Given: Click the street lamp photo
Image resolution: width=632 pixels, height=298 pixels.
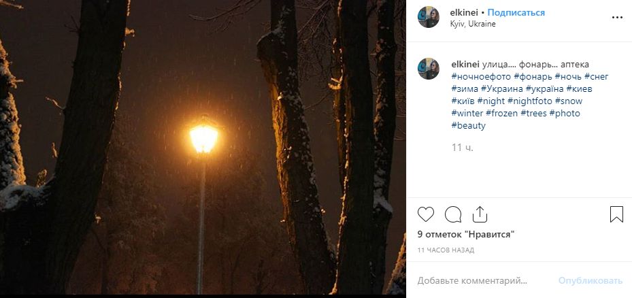Looking at the screenshot, I should (203, 149).
